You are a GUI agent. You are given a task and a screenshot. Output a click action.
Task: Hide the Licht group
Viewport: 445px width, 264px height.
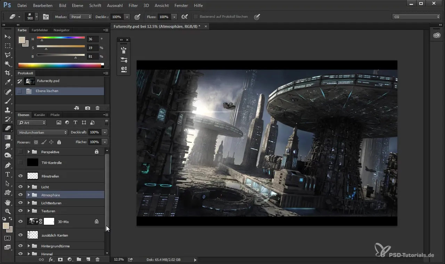coord(20,187)
